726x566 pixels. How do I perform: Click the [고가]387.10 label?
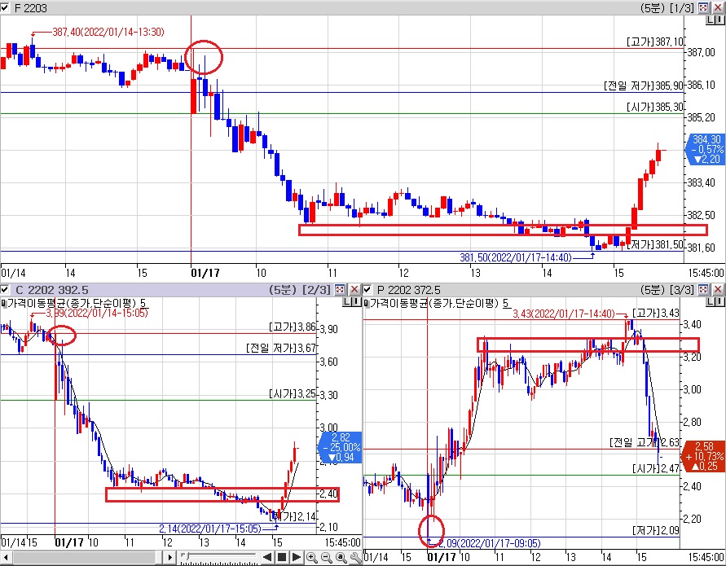coord(654,42)
